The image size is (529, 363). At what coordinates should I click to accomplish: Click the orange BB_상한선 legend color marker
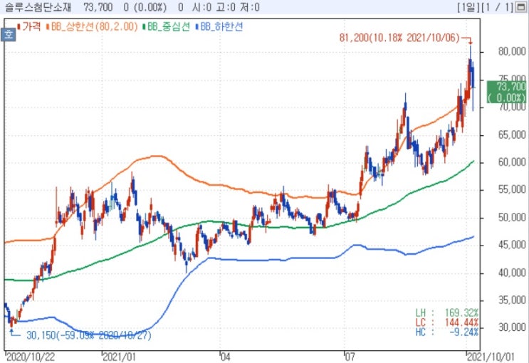(x=48, y=26)
